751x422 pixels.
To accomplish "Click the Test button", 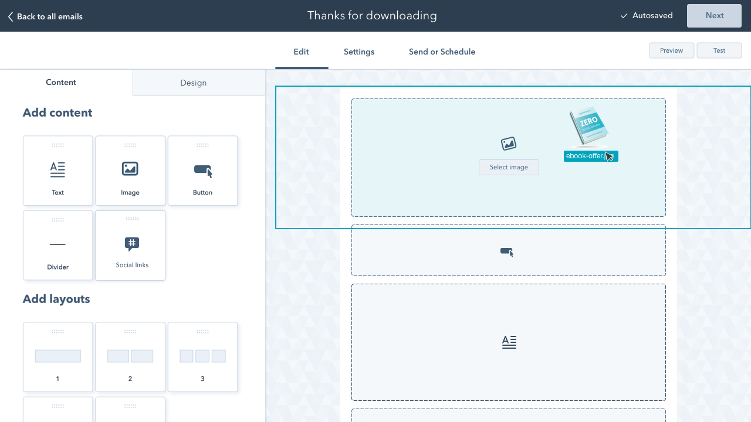I will point(719,50).
